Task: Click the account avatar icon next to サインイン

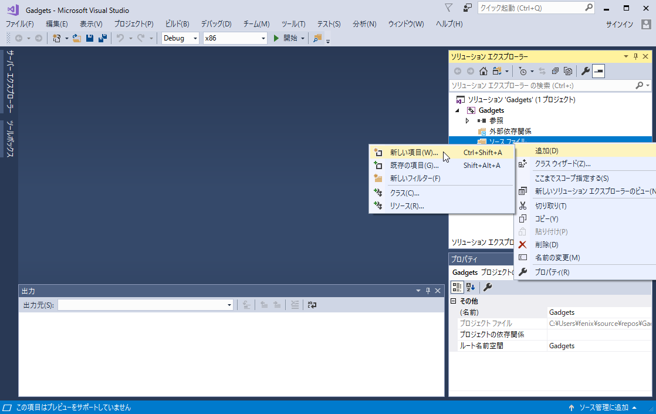Action: click(x=646, y=24)
